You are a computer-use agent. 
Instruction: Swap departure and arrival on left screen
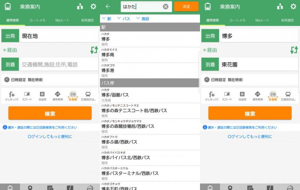click(x=94, y=50)
